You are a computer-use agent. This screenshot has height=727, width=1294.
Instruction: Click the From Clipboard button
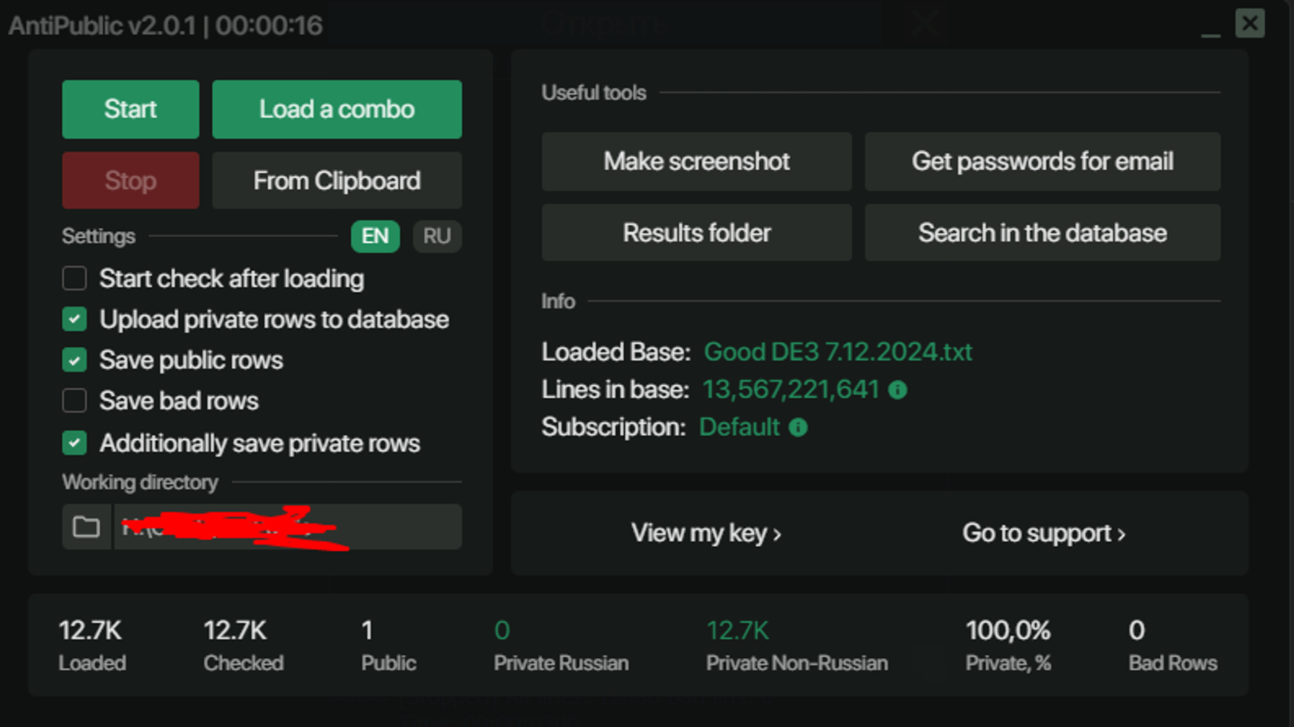(337, 181)
